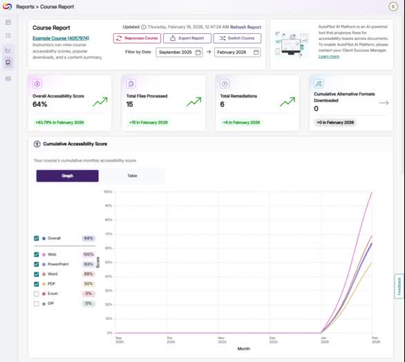Click the PDF 50% legend value

tap(88, 284)
